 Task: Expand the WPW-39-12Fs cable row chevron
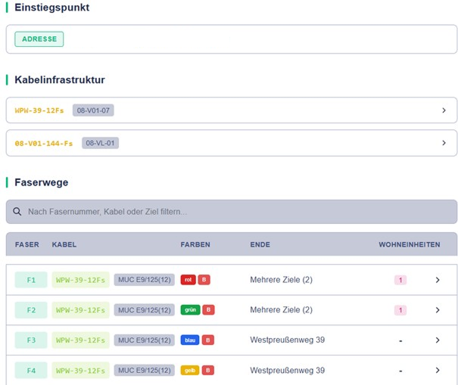coord(444,110)
